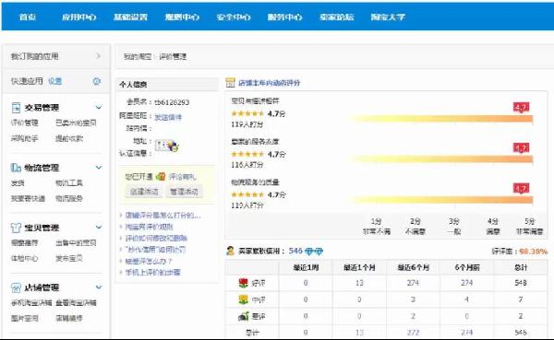554x340 pixels.
Task: Open 发布宝贝 in the sidebar
Action: (69, 258)
